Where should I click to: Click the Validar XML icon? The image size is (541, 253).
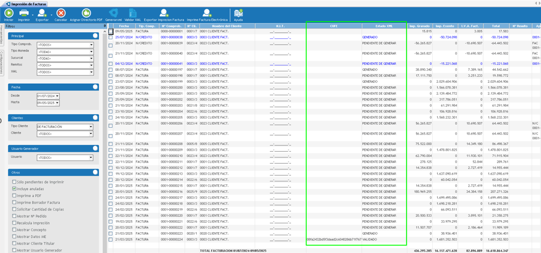coord(133,13)
